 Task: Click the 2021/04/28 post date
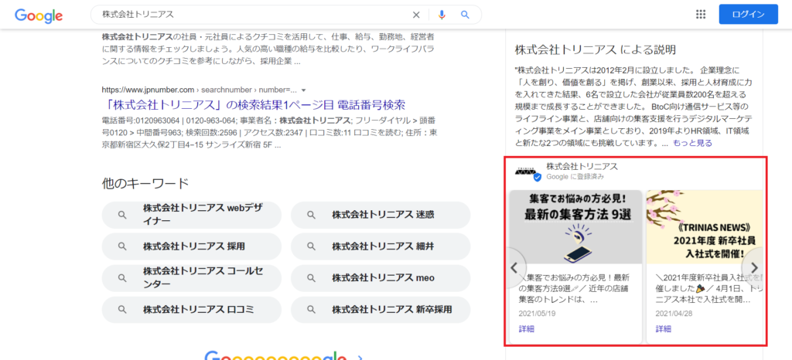674,313
